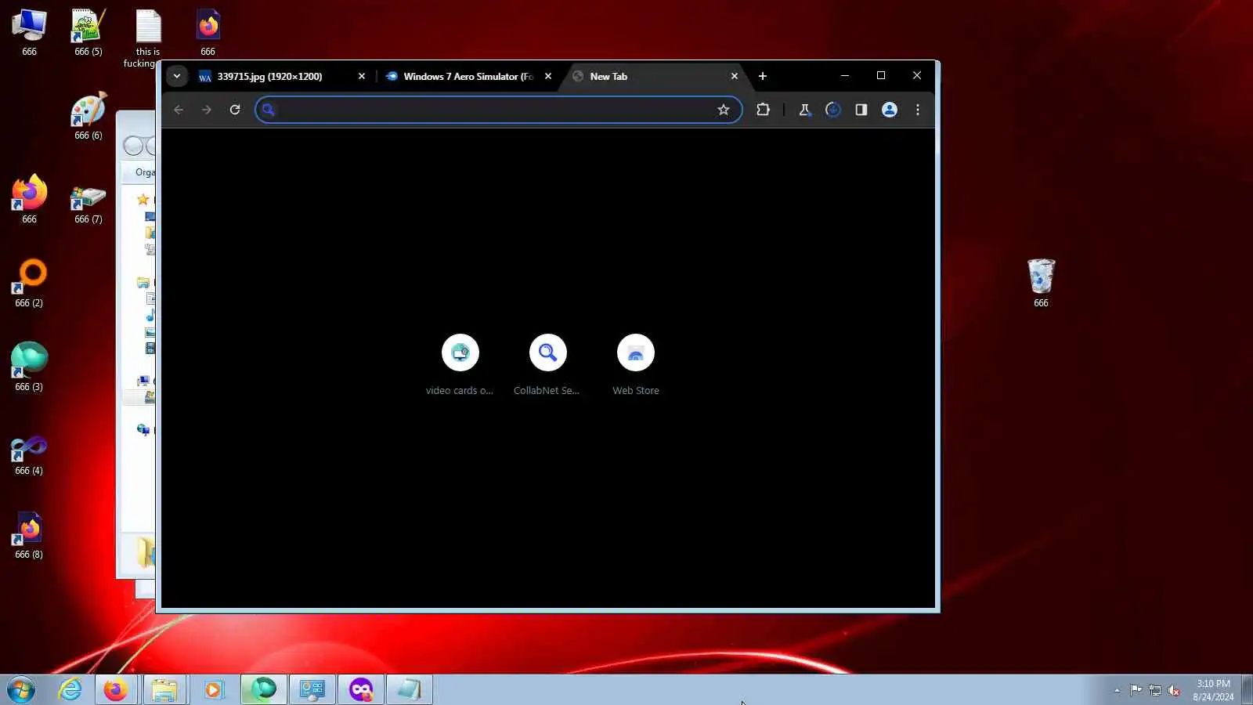Viewport: 1253px width, 705px height.
Task: Select the Notepad++ desktop shortcut 666 (5)
Action: [x=88, y=33]
